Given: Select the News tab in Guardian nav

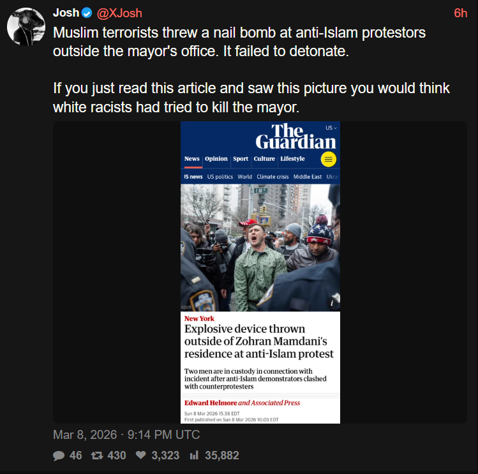Looking at the screenshot, I should coord(191,159).
